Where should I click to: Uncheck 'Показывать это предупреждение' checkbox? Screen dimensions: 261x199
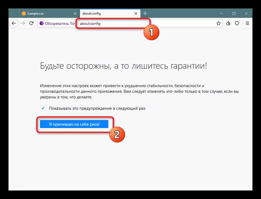click(43, 108)
